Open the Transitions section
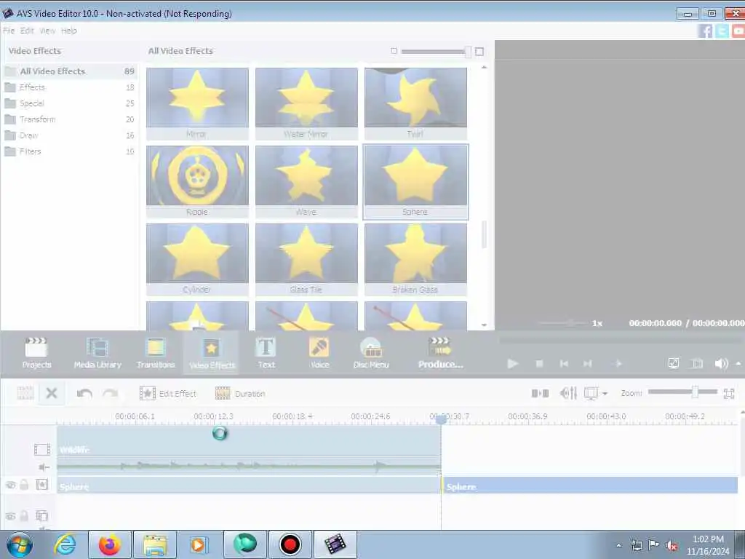This screenshot has height=559, width=745. point(156,353)
